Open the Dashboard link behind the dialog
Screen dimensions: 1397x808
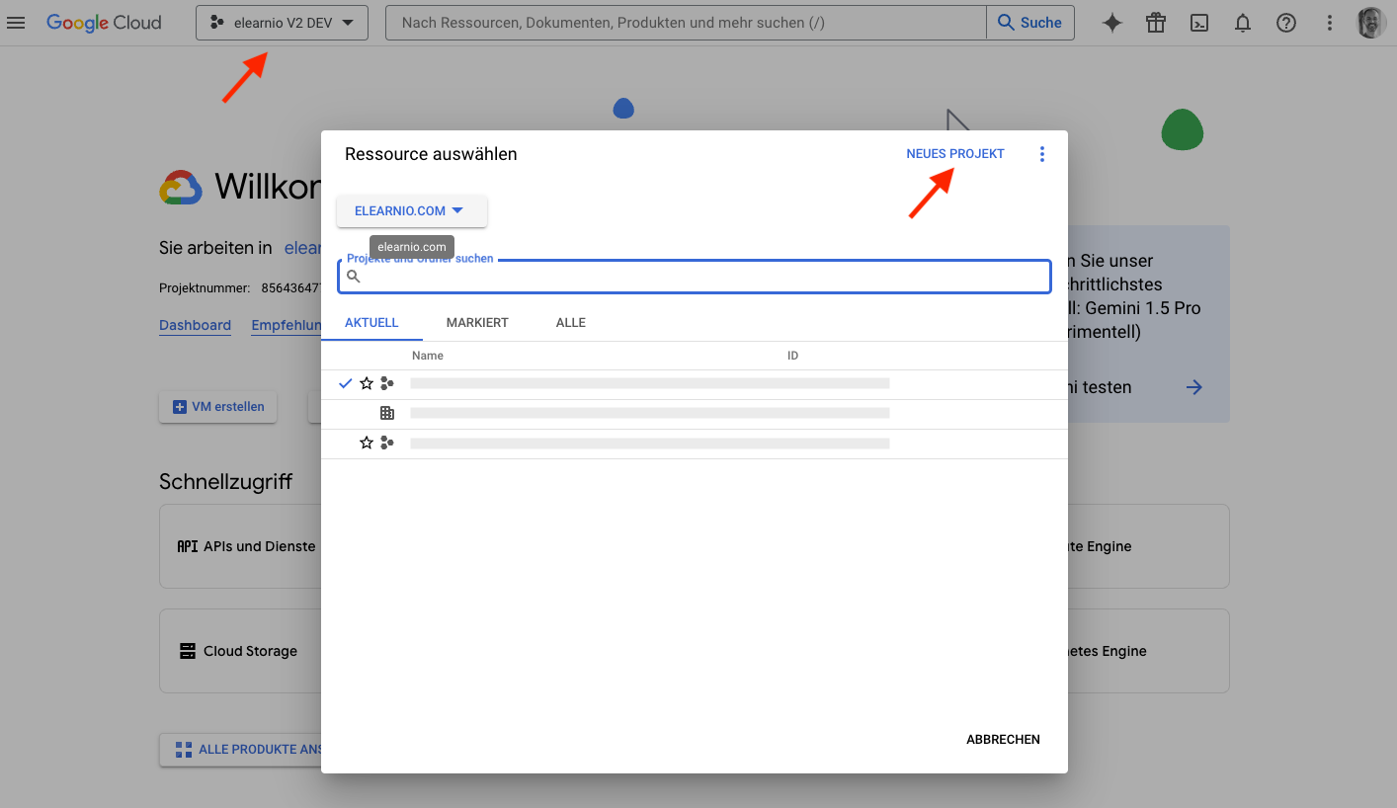click(x=195, y=325)
